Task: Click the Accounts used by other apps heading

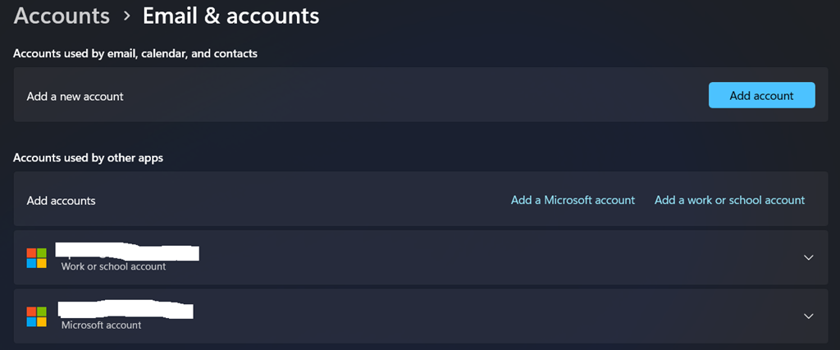Action: pyautogui.click(x=88, y=157)
